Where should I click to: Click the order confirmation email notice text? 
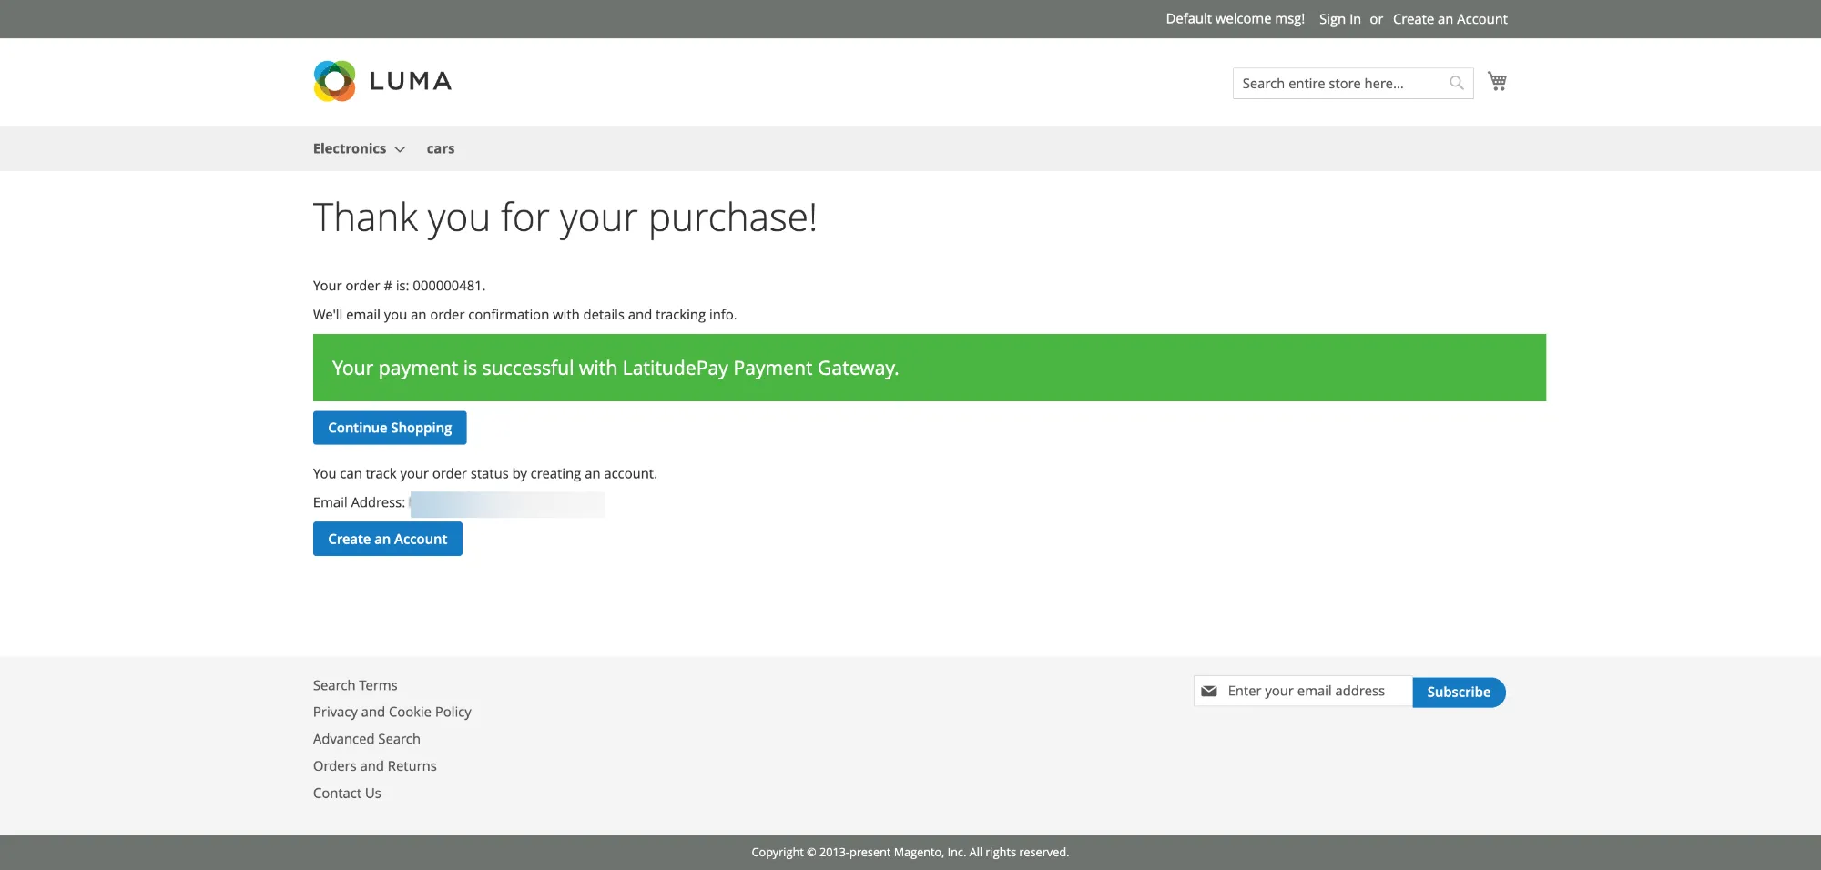[x=524, y=315]
